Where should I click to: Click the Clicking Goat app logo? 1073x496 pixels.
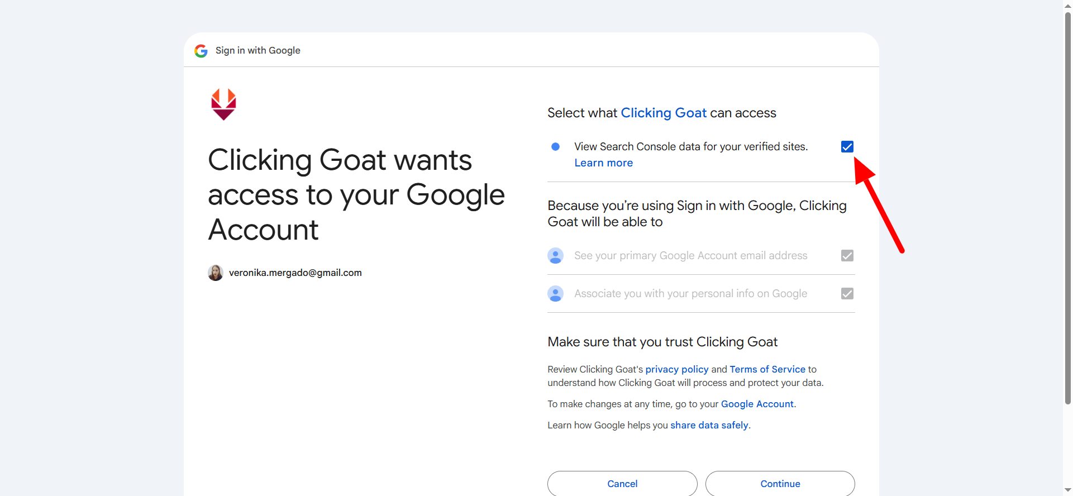[x=223, y=104]
